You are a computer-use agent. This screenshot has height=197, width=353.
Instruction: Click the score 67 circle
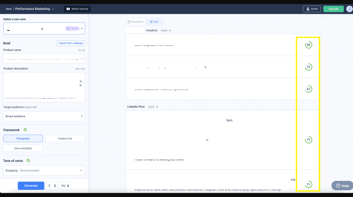pyautogui.click(x=309, y=89)
